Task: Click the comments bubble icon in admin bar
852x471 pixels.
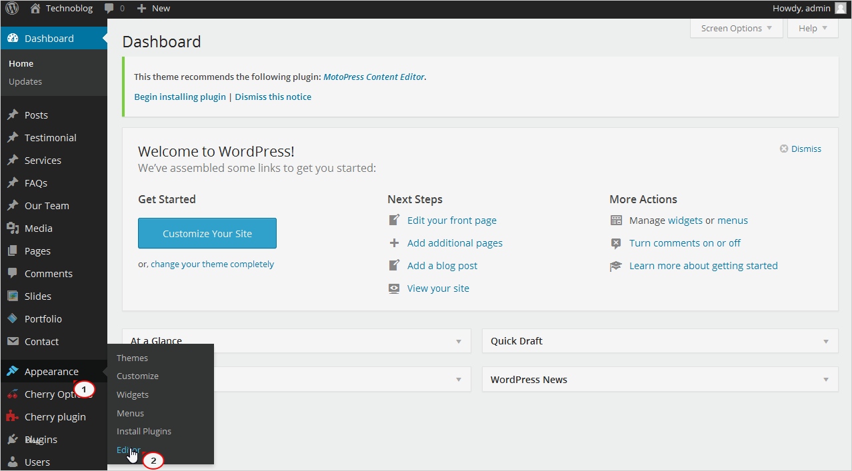Action: [109, 9]
